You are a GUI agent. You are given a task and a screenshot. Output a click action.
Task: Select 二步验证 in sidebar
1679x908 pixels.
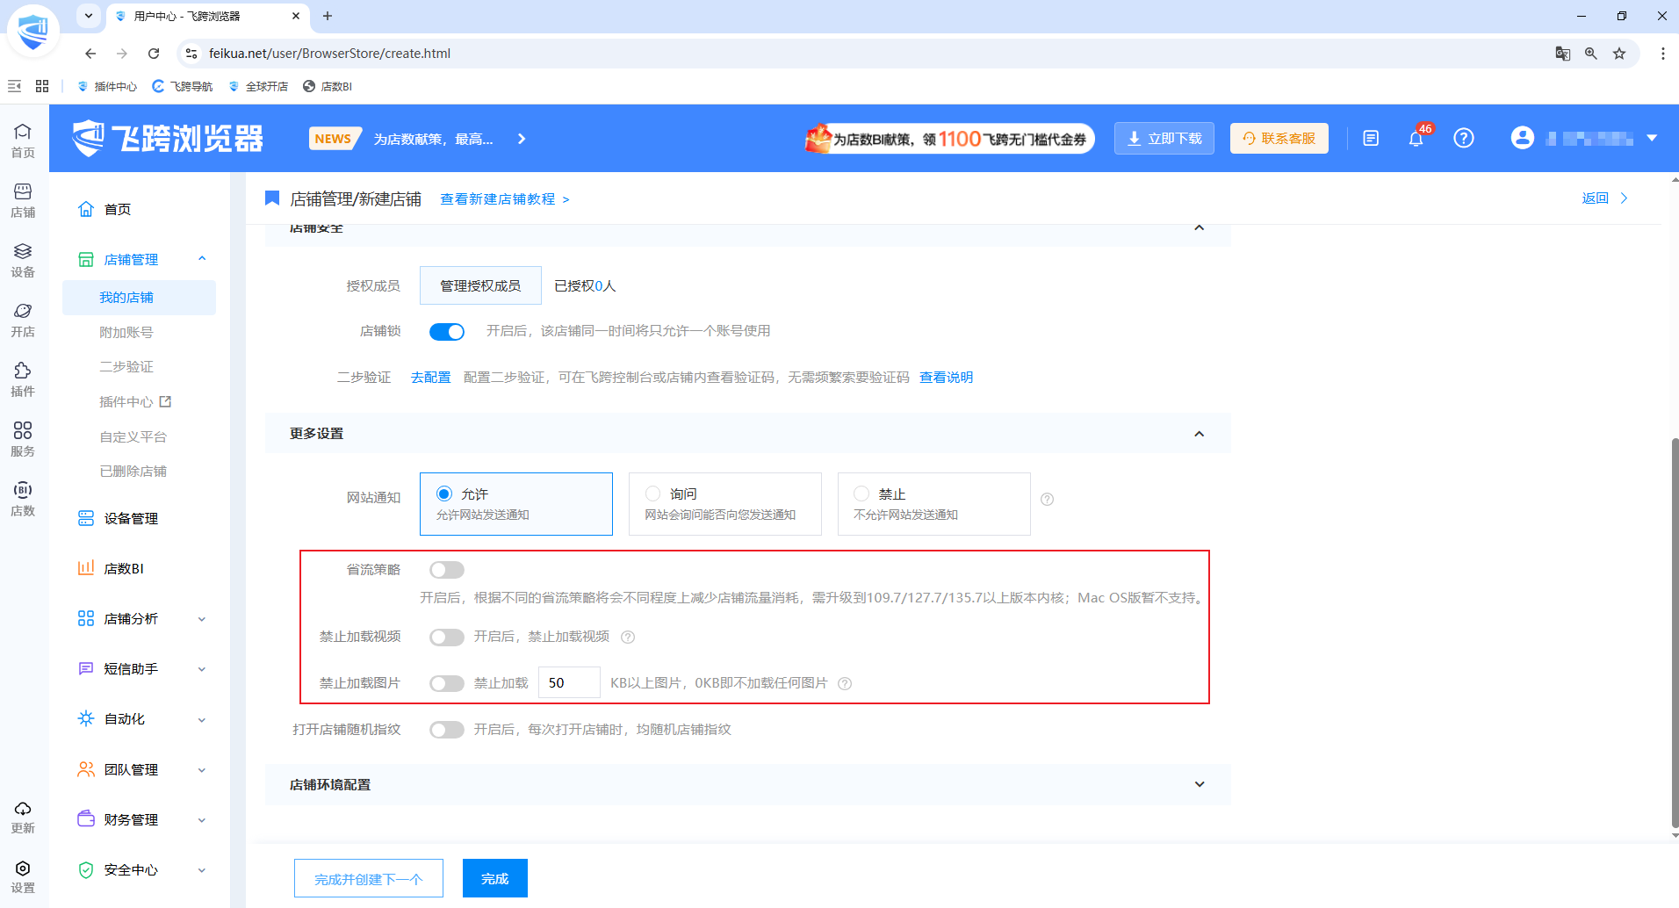(126, 366)
